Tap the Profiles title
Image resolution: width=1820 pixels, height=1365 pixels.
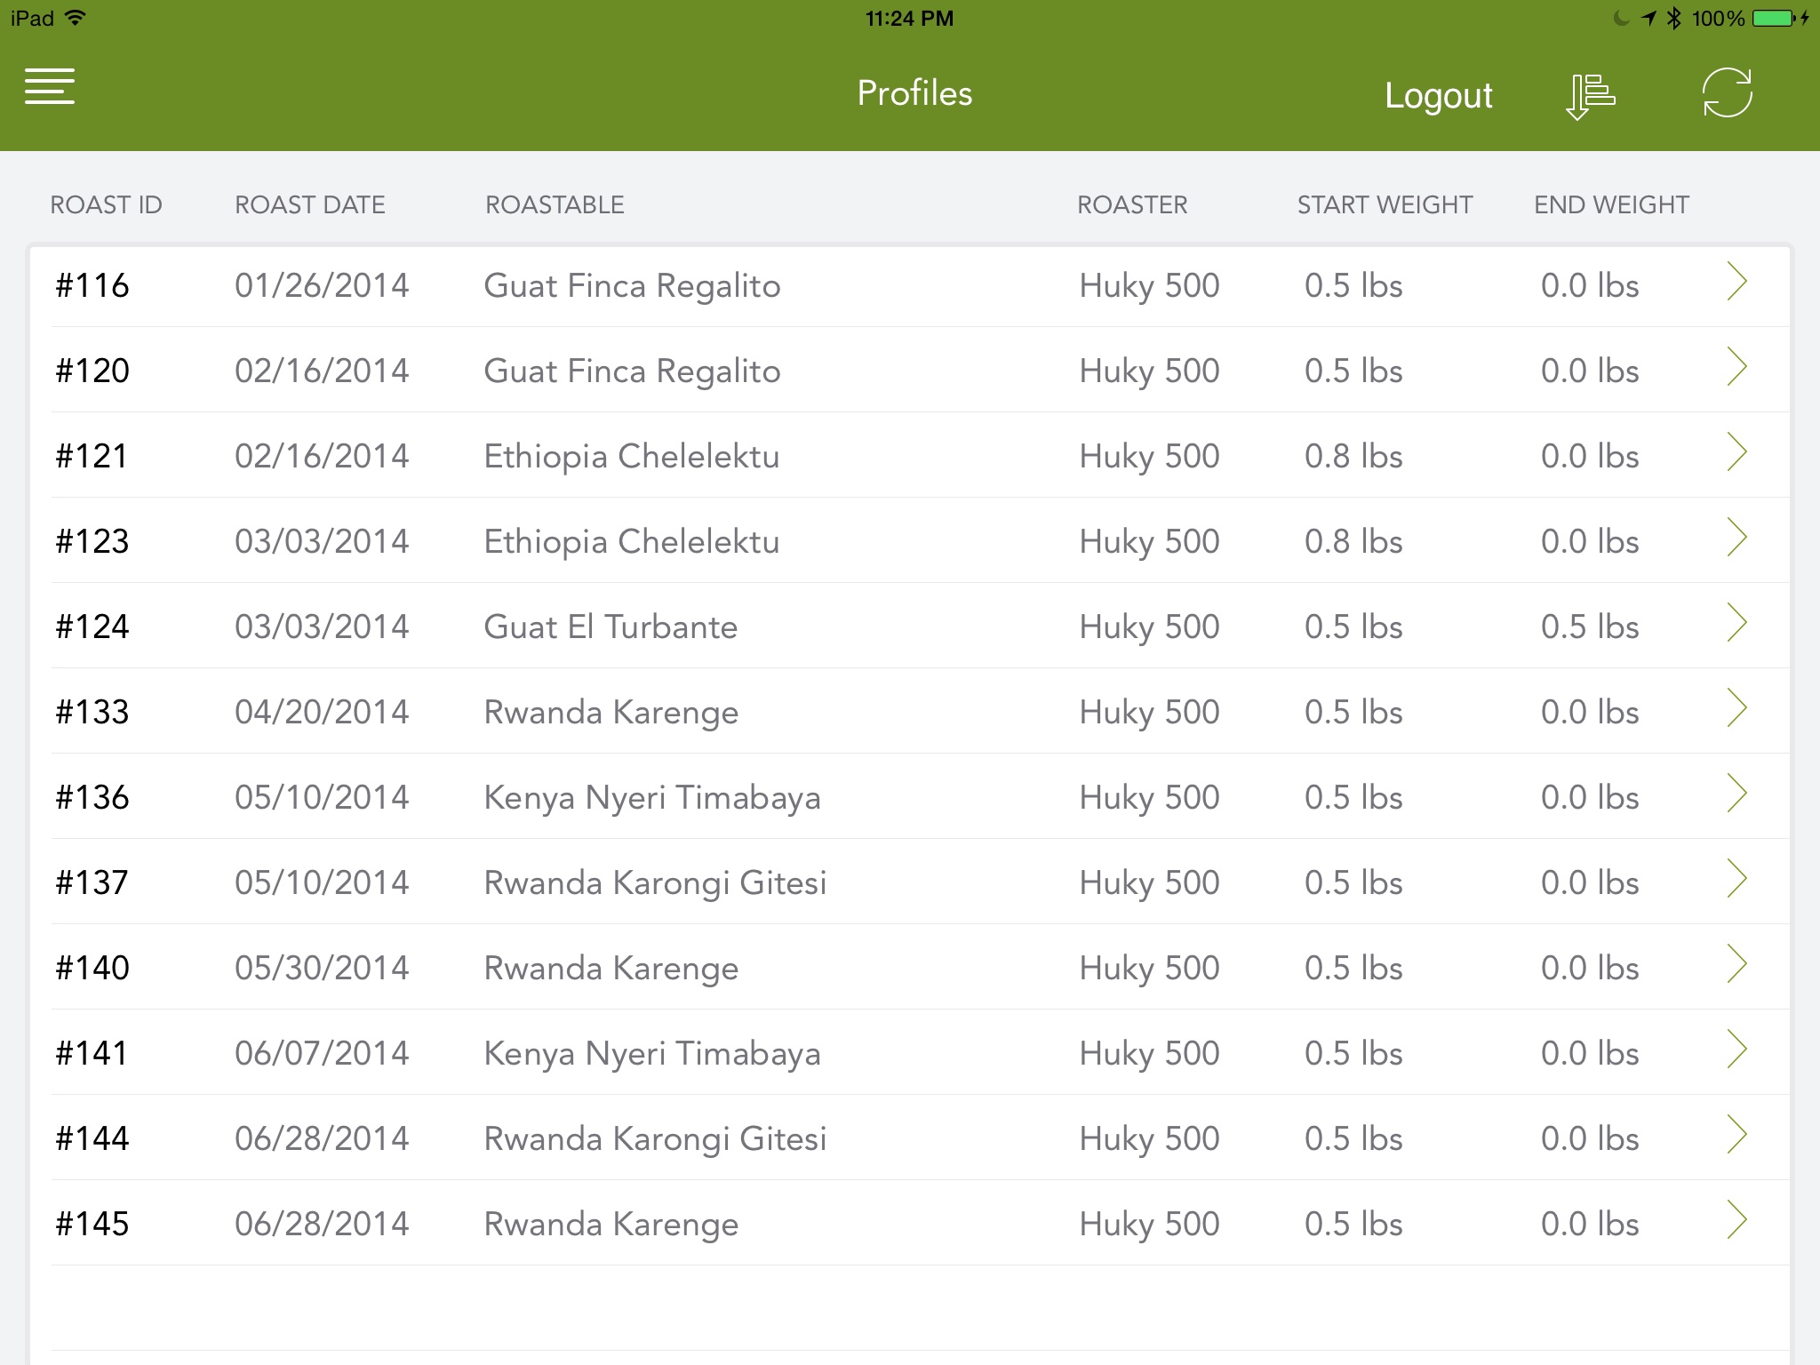pos(914,93)
